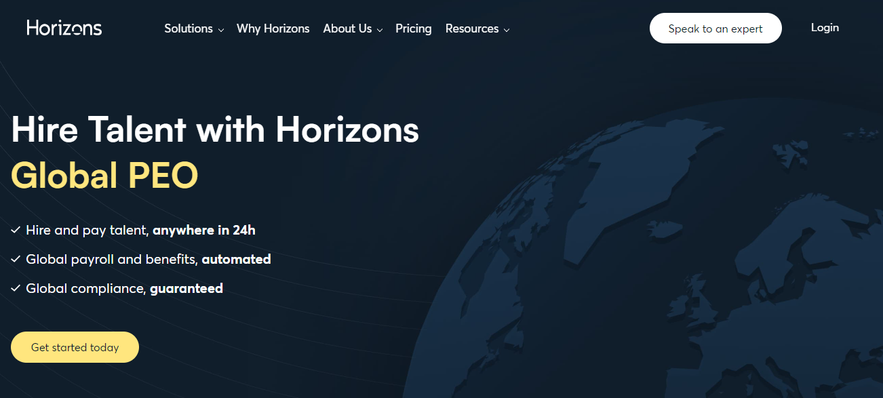Click the Hire Talent with Horizons heading
Screen dimensions: 883x398
coord(215,129)
